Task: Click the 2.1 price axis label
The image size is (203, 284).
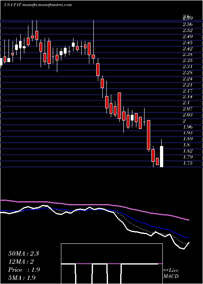Action: (x=186, y=103)
